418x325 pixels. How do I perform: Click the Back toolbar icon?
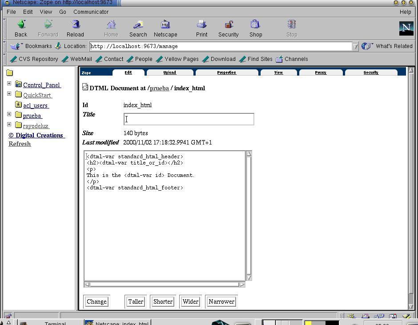coord(21,24)
